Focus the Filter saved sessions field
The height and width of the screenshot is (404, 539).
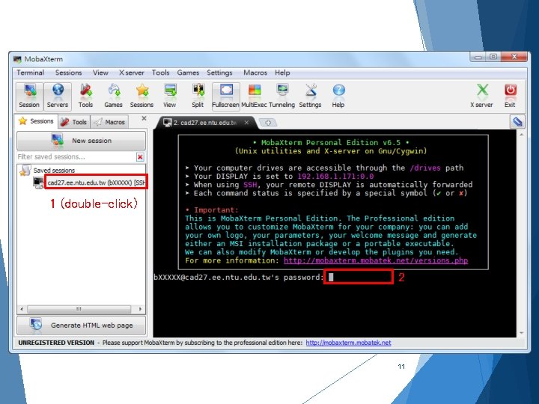[76, 157]
